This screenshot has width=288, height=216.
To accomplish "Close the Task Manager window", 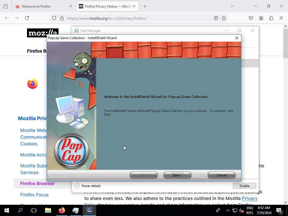I will point(252,30).
